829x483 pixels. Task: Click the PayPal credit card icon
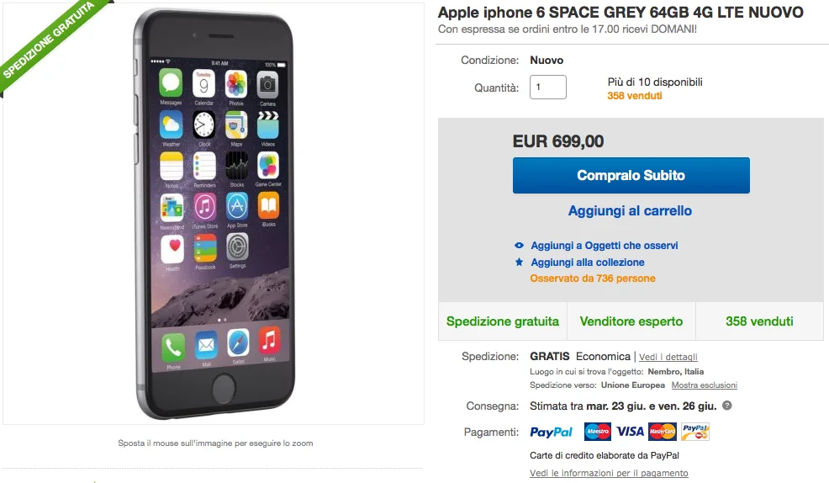(x=695, y=432)
